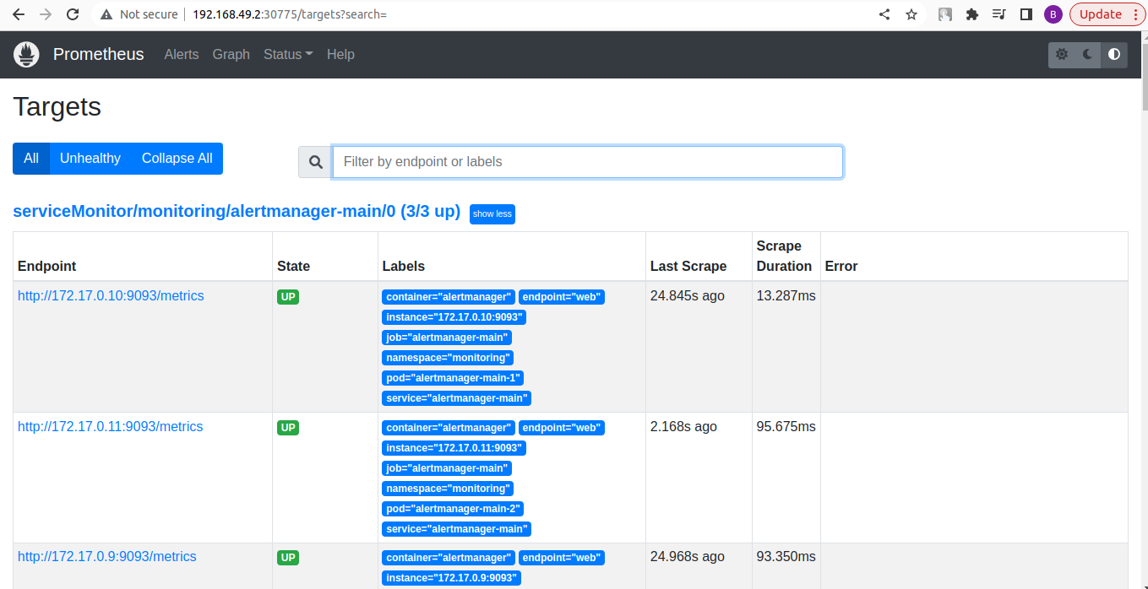Click 95.675ms scrape duration

coord(786,427)
